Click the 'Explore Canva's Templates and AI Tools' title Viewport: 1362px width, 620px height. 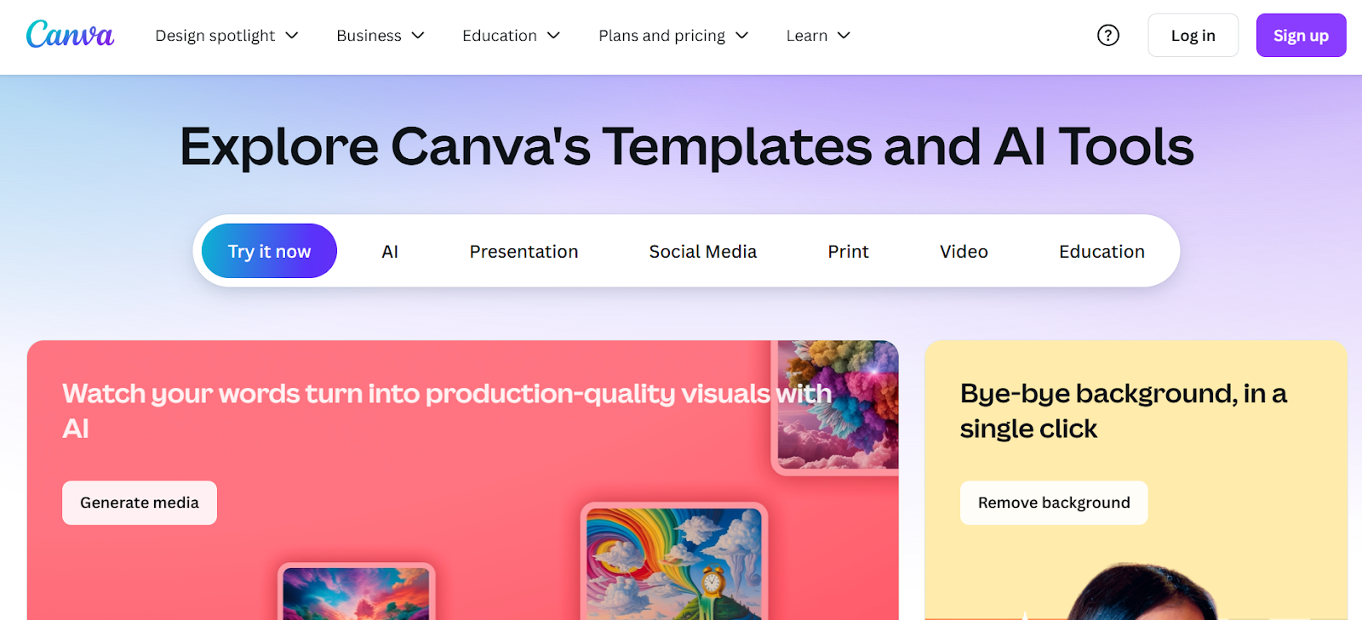pyautogui.click(x=687, y=146)
